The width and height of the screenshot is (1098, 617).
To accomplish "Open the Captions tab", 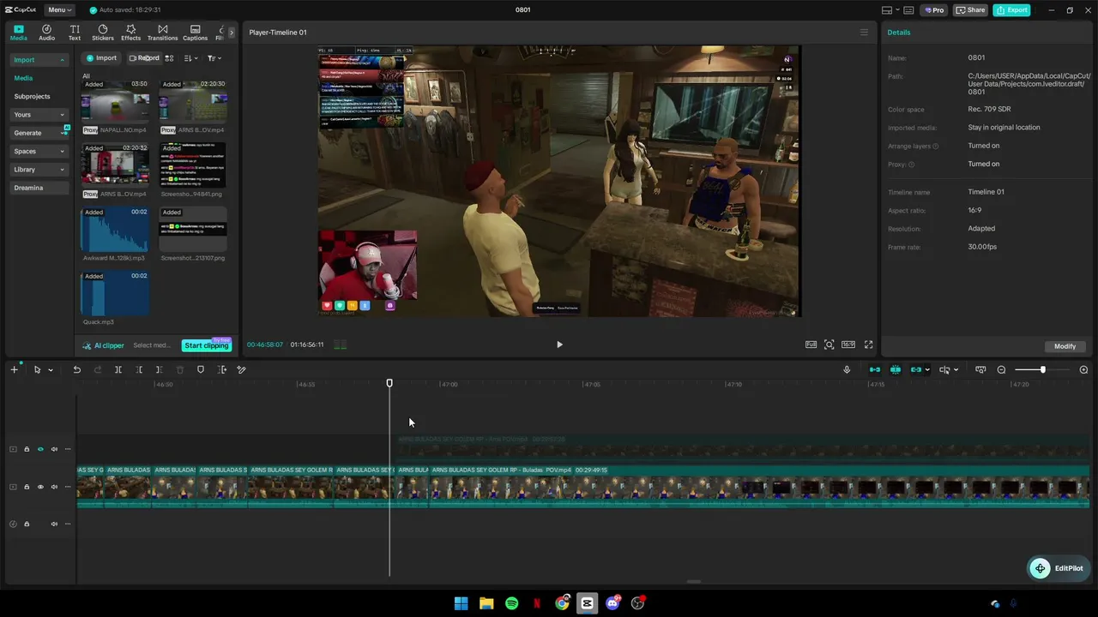I will tap(195, 33).
